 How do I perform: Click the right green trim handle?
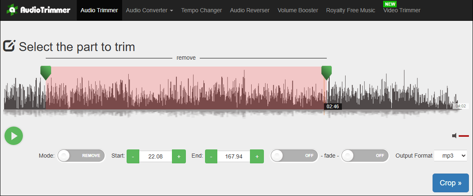click(x=326, y=73)
